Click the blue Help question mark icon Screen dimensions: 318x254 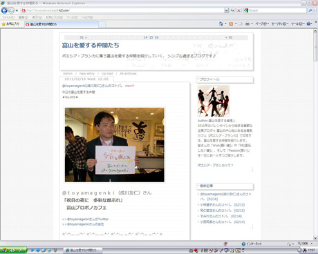pyautogui.click(x=309, y=23)
